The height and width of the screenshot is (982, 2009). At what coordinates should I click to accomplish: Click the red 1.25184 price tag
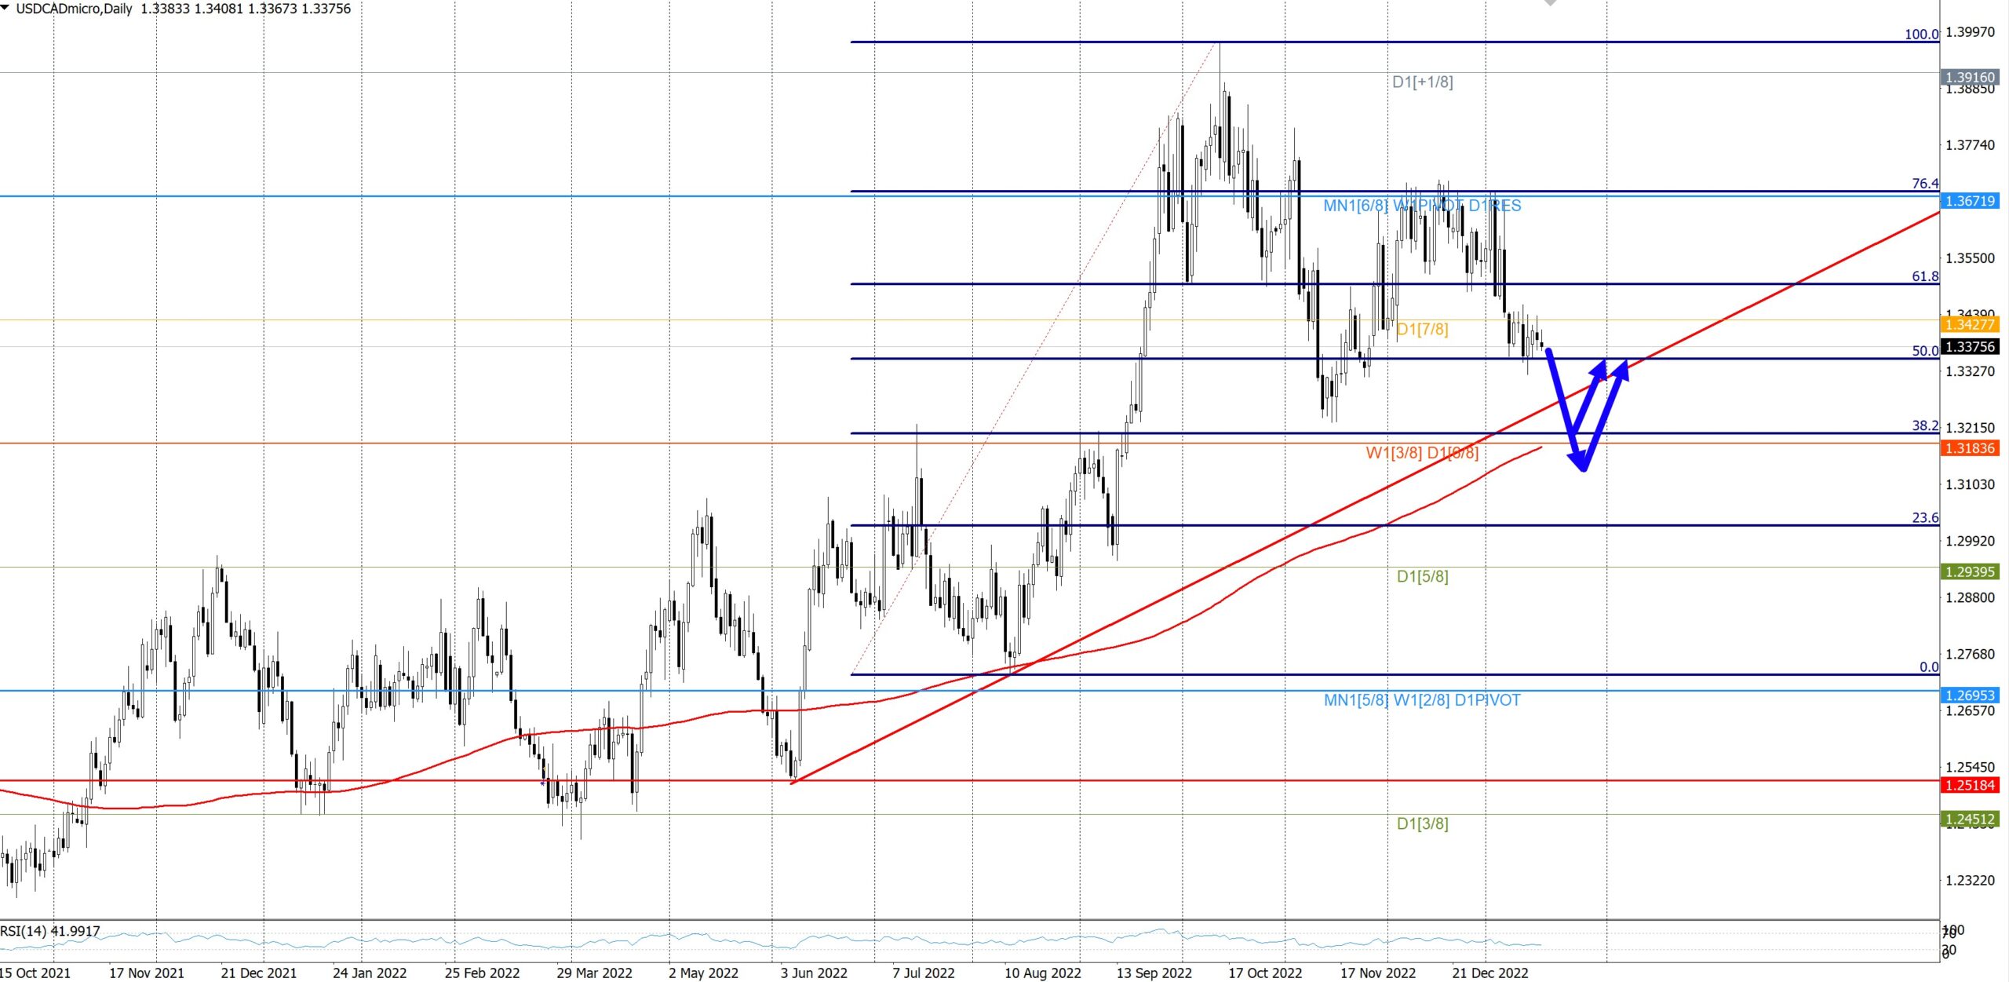[1970, 785]
